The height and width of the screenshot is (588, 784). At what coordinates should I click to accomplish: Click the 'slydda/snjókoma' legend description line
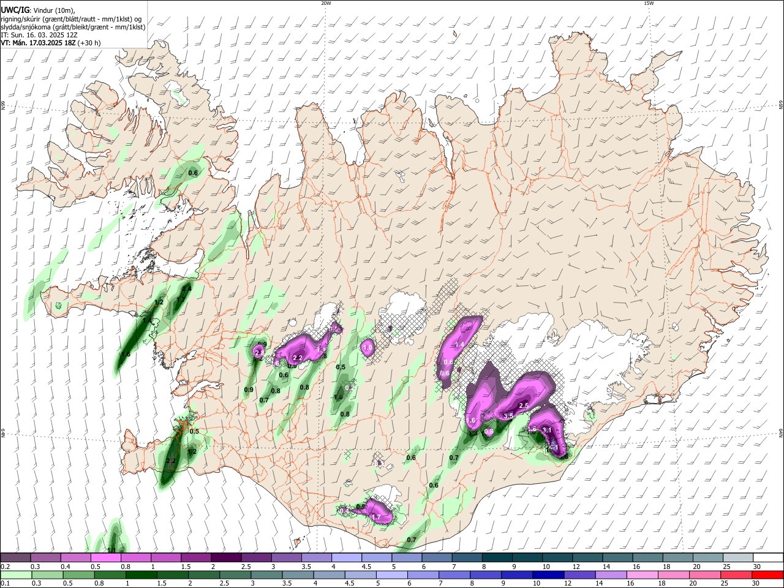click(x=73, y=27)
